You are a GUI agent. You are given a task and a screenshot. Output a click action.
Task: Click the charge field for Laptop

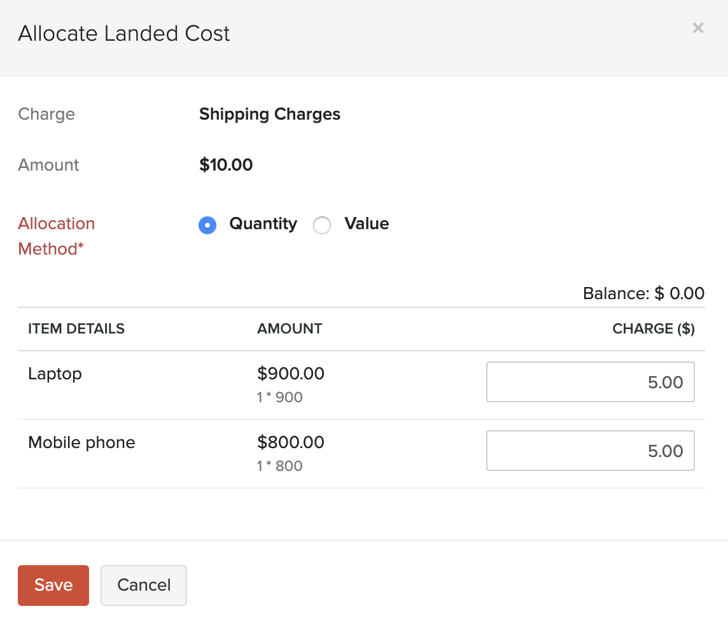tap(590, 382)
